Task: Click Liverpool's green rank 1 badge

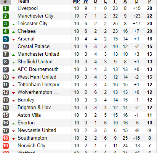Action: [x=6, y=8]
